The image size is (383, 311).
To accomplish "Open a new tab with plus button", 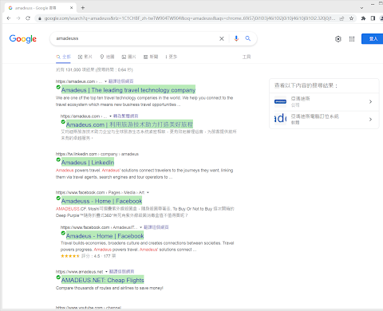I will [x=83, y=8].
